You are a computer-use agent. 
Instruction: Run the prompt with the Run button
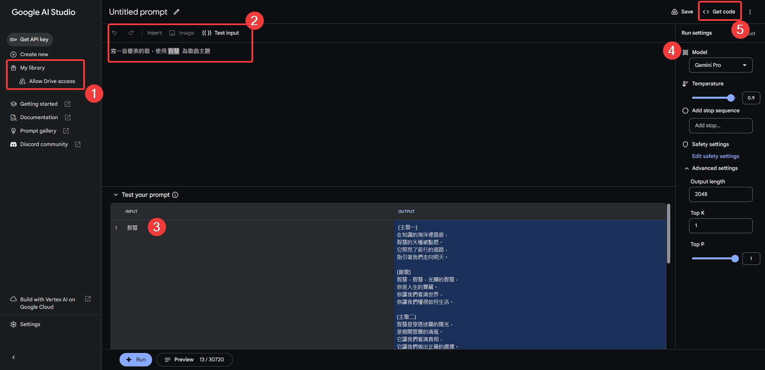tap(136, 359)
